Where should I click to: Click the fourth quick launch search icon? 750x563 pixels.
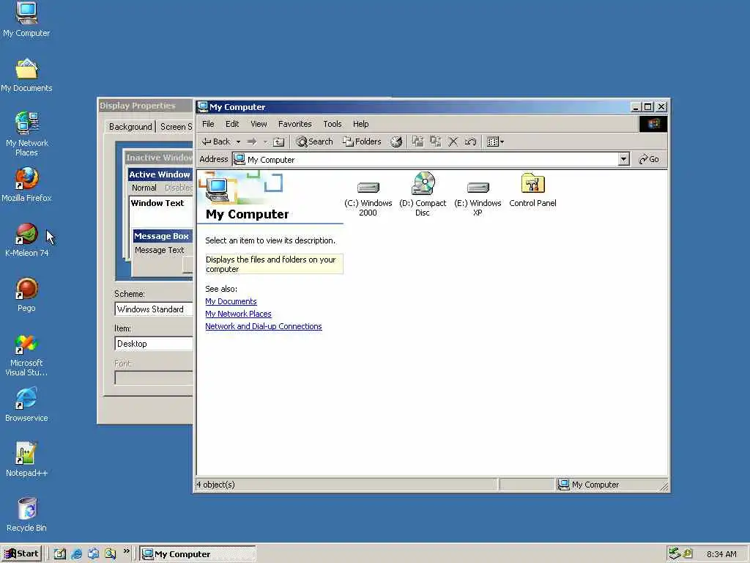pyautogui.click(x=111, y=554)
